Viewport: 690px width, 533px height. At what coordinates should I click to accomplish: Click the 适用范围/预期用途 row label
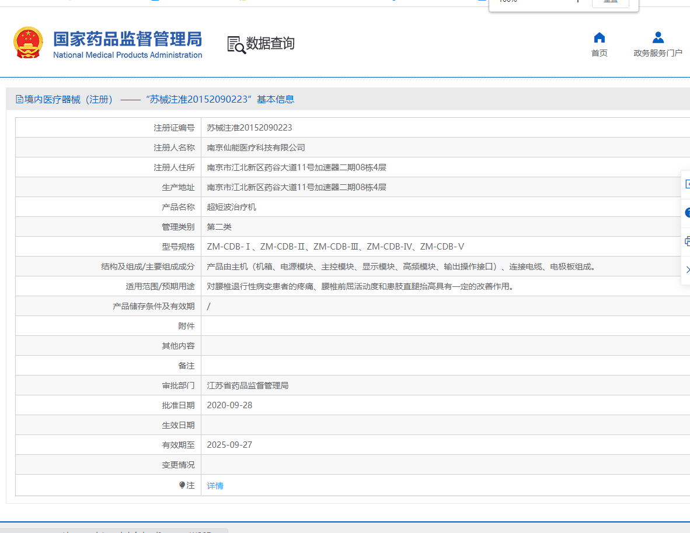tap(160, 286)
